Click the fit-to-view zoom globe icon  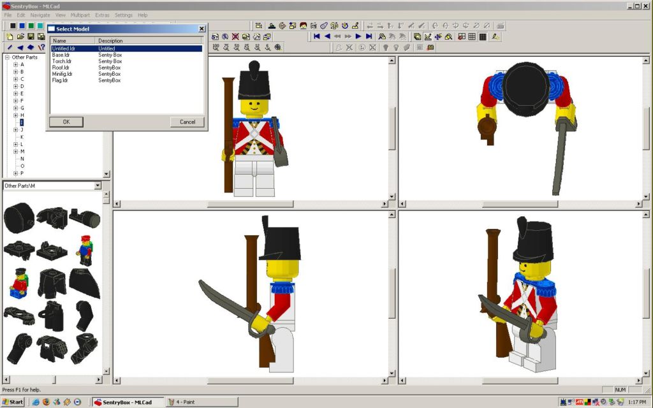click(278, 47)
